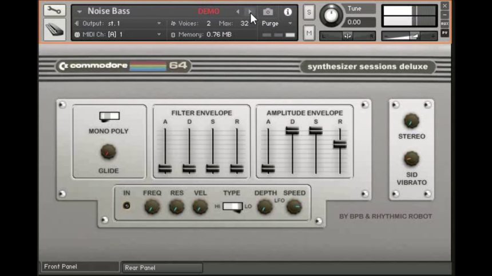This screenshot has width=492, height=276.
Task: Click the PV button in the header
Action: click(x=445, y=33)
